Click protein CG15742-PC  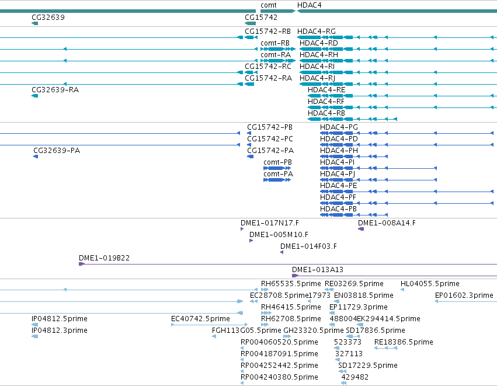click(x=270, y=139)
